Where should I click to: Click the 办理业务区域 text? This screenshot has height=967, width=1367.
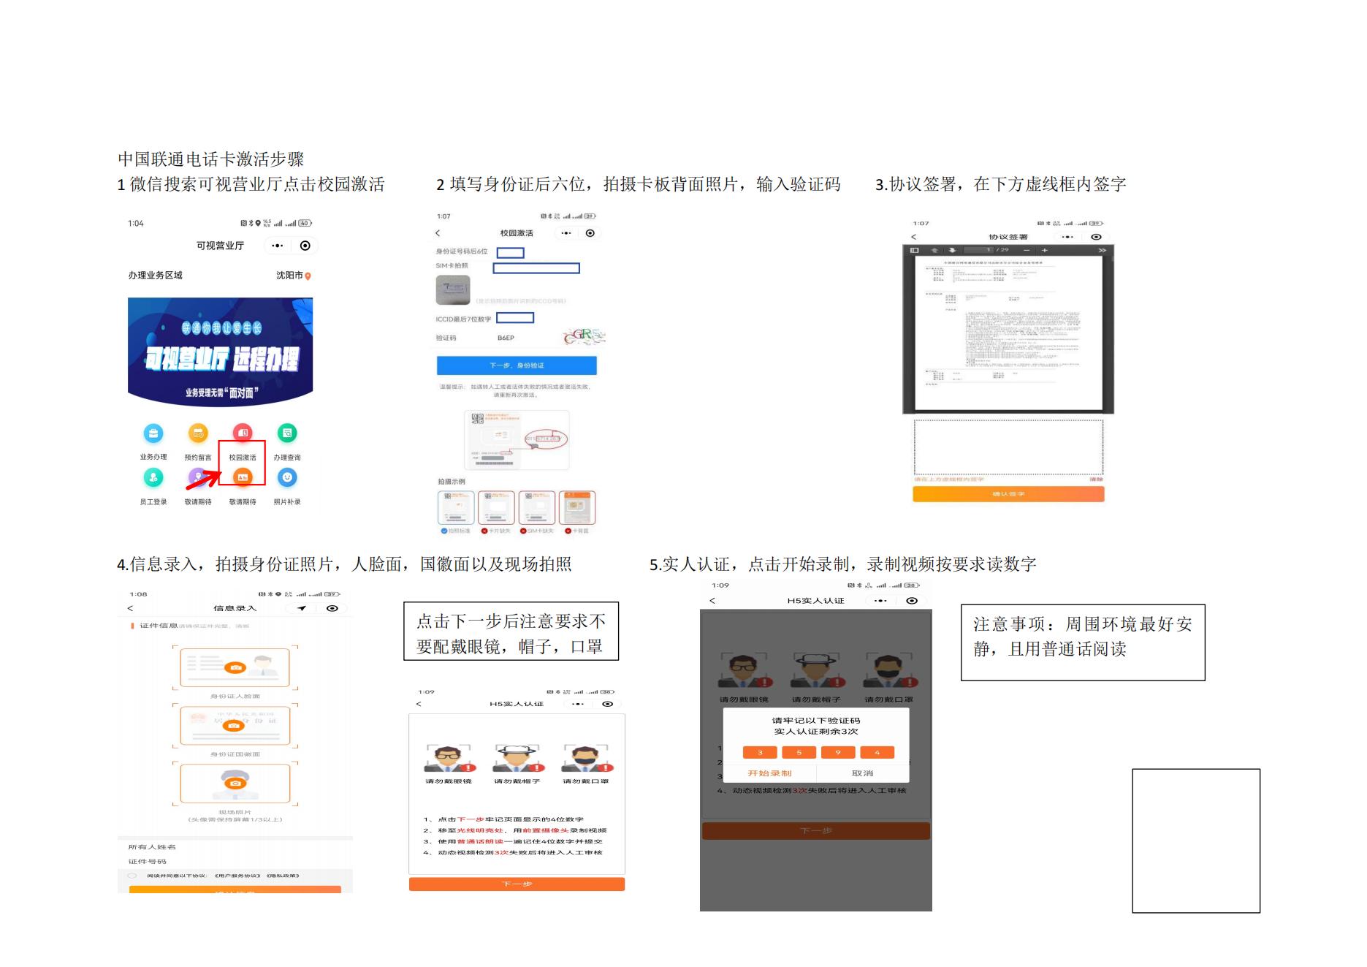click(156, 276)
